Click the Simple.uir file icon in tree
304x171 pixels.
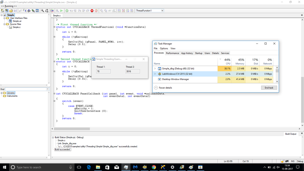point(10,21)
